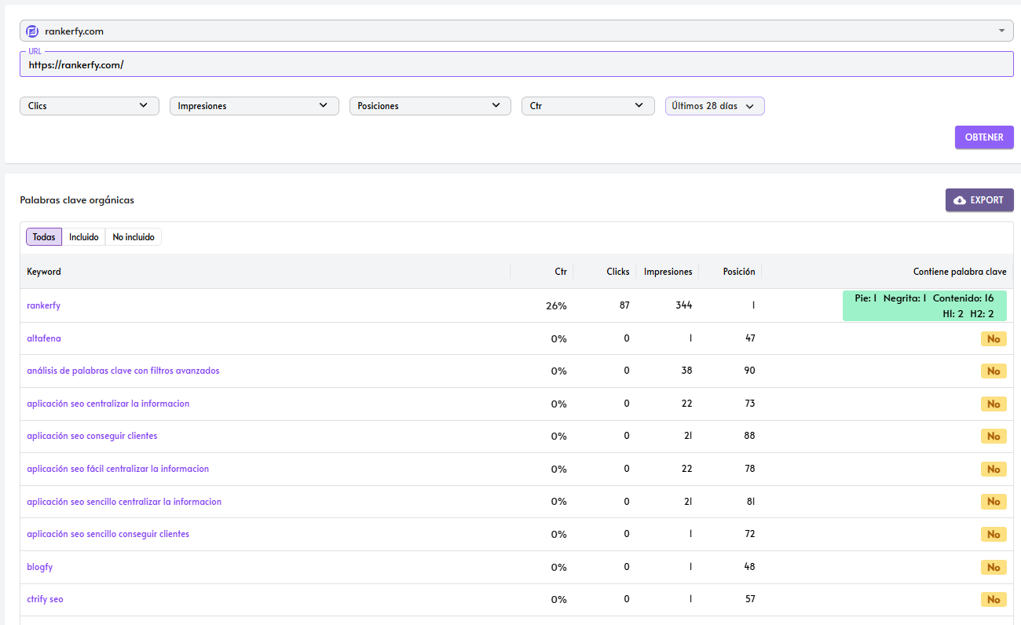Open aplicación seo sencillo conseguir clientes keyword
Viewport: 1021px width, 625px height.
click(x=108, y=534)
